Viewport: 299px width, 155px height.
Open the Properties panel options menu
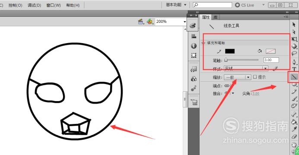tap(286, 17)
